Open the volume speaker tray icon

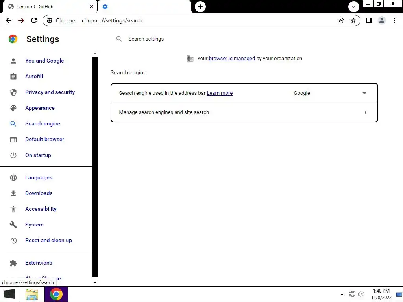(x=361, y=294)
